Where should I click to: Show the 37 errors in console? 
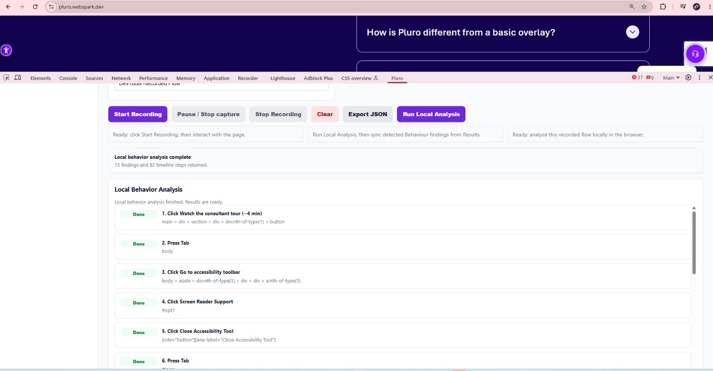[x=637, y=77]
